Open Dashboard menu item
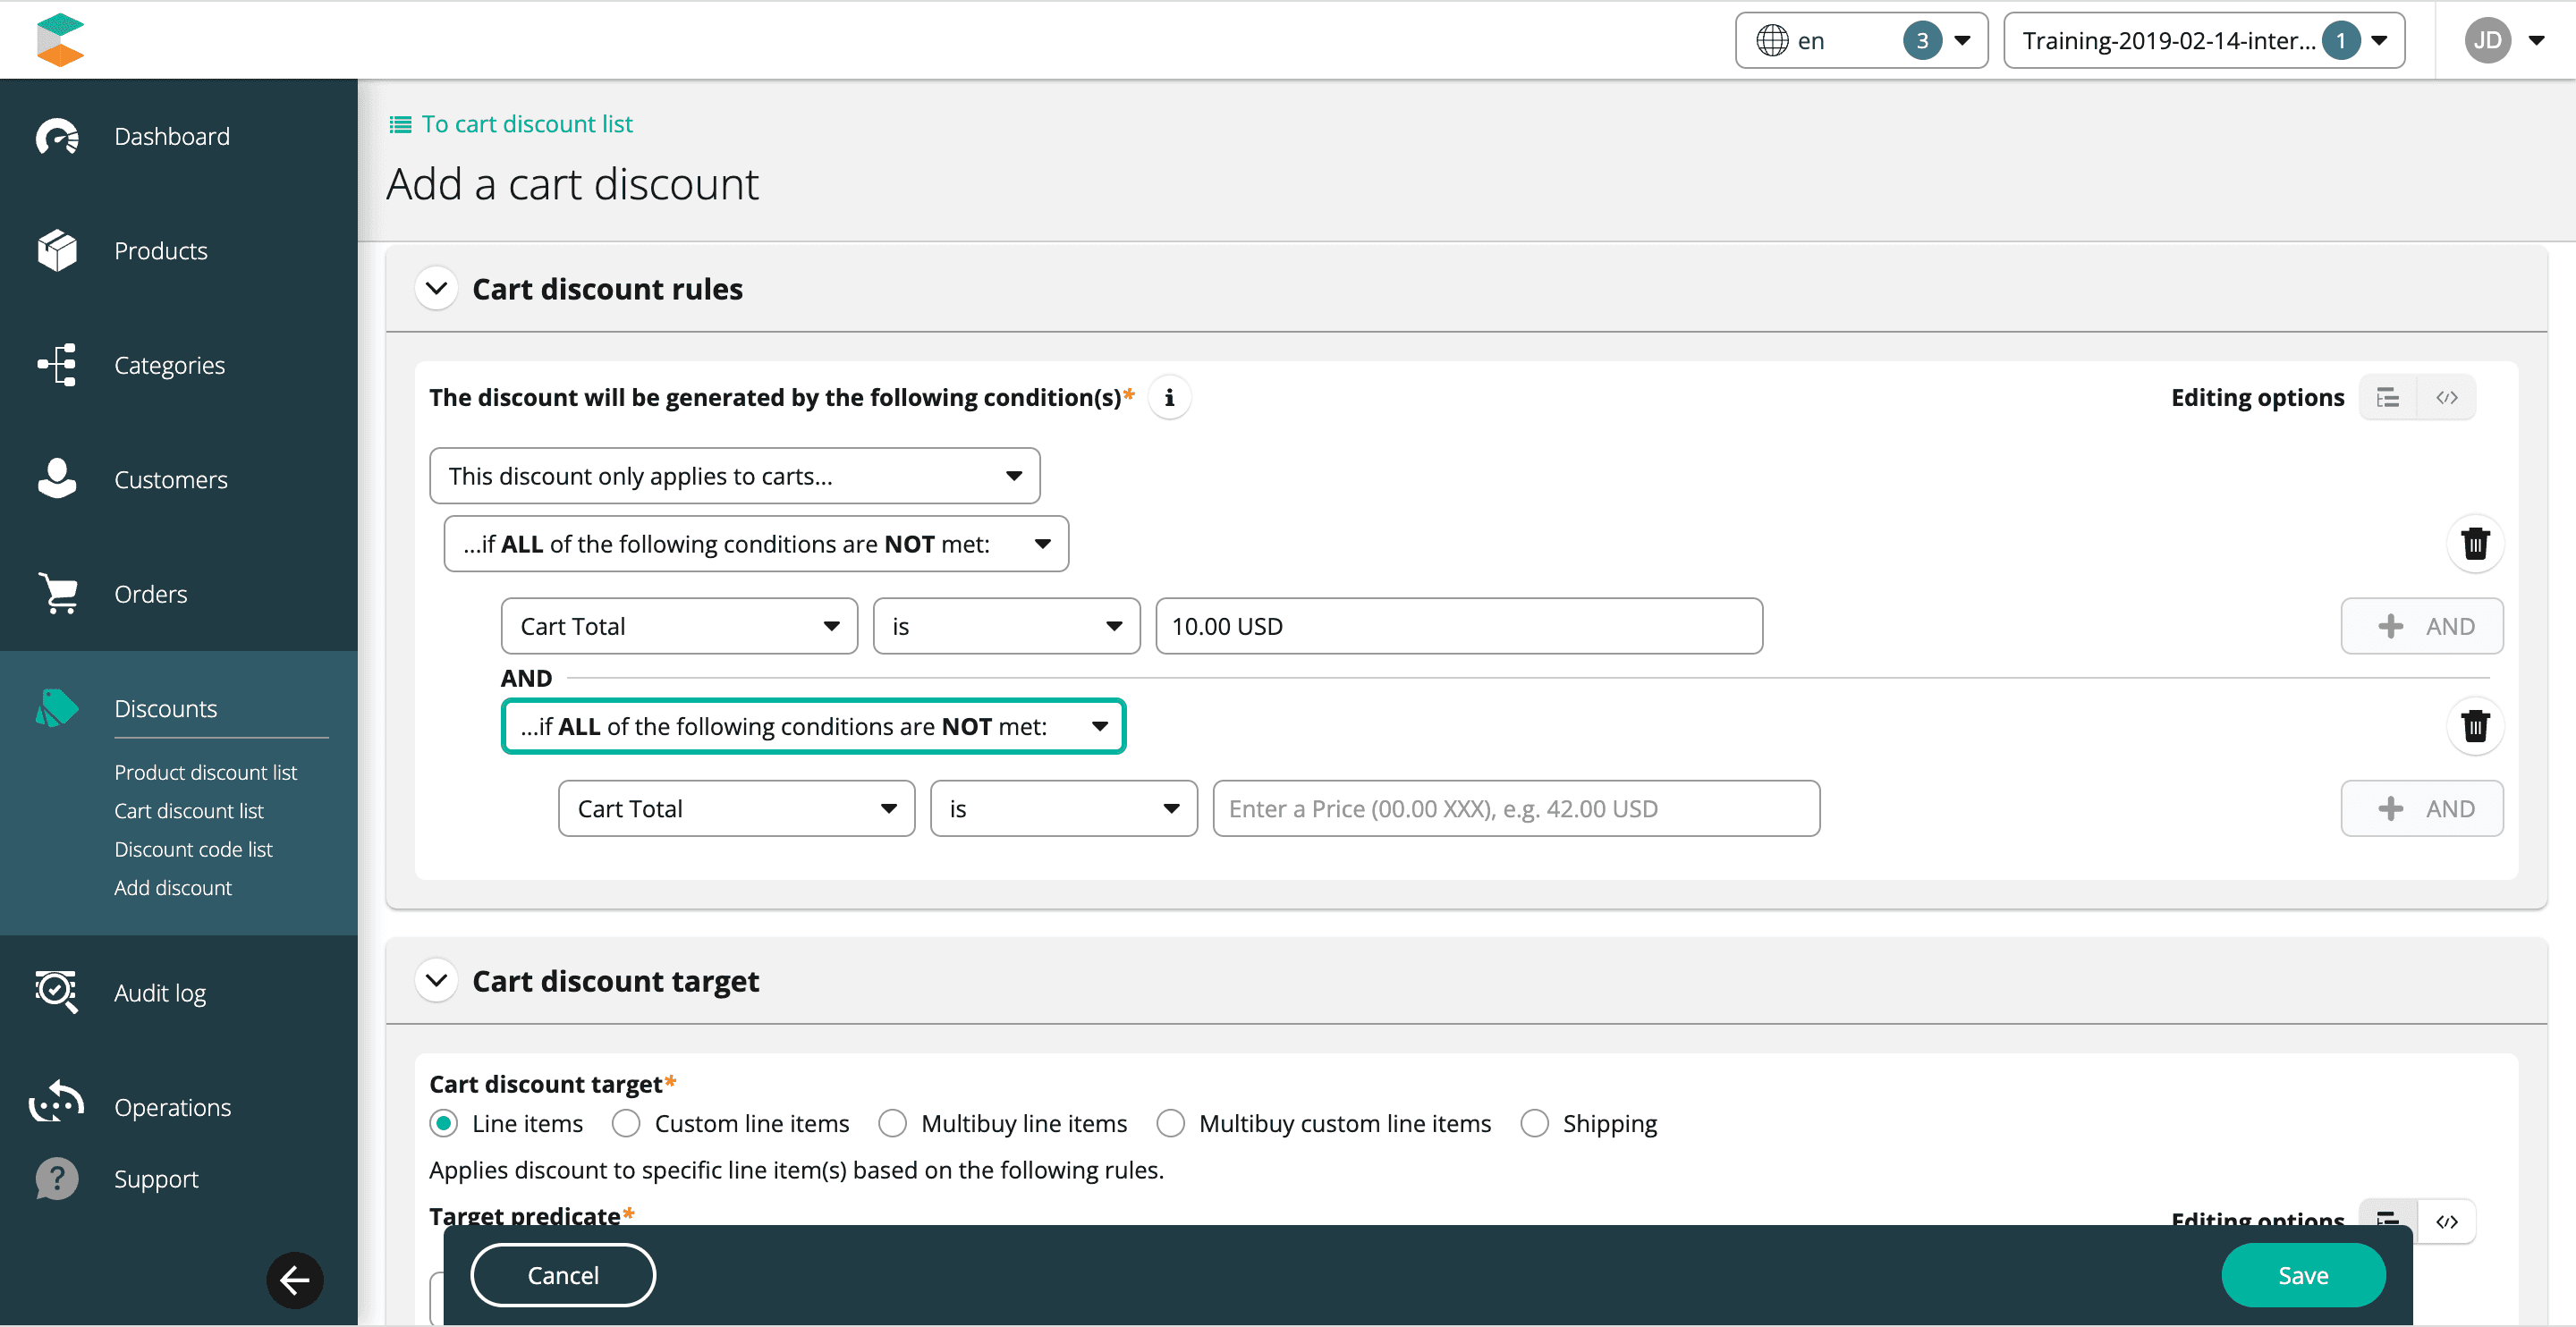Viewport: 2576px width, 1327px height. (172, 136)
